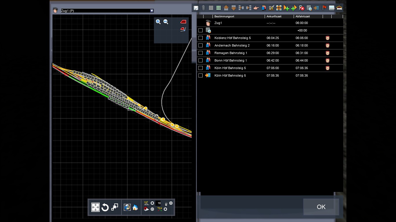Viewport: 396px width, 222px height.
Task: Open the Zug1 (P) train dropdown
Action: [152, 11]
